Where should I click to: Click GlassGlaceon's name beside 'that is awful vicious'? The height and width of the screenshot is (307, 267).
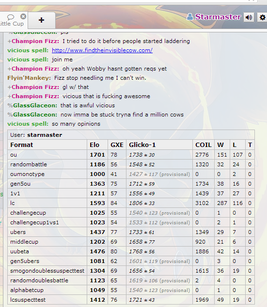point(35,105)
